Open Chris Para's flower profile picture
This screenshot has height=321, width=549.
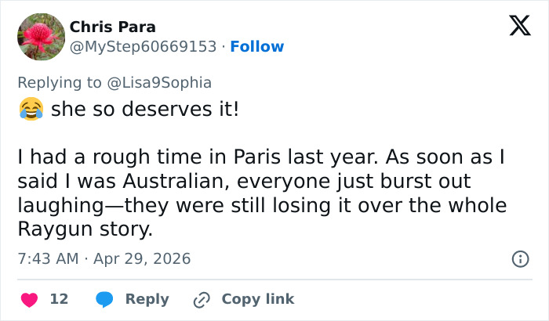tap(41, 36)
